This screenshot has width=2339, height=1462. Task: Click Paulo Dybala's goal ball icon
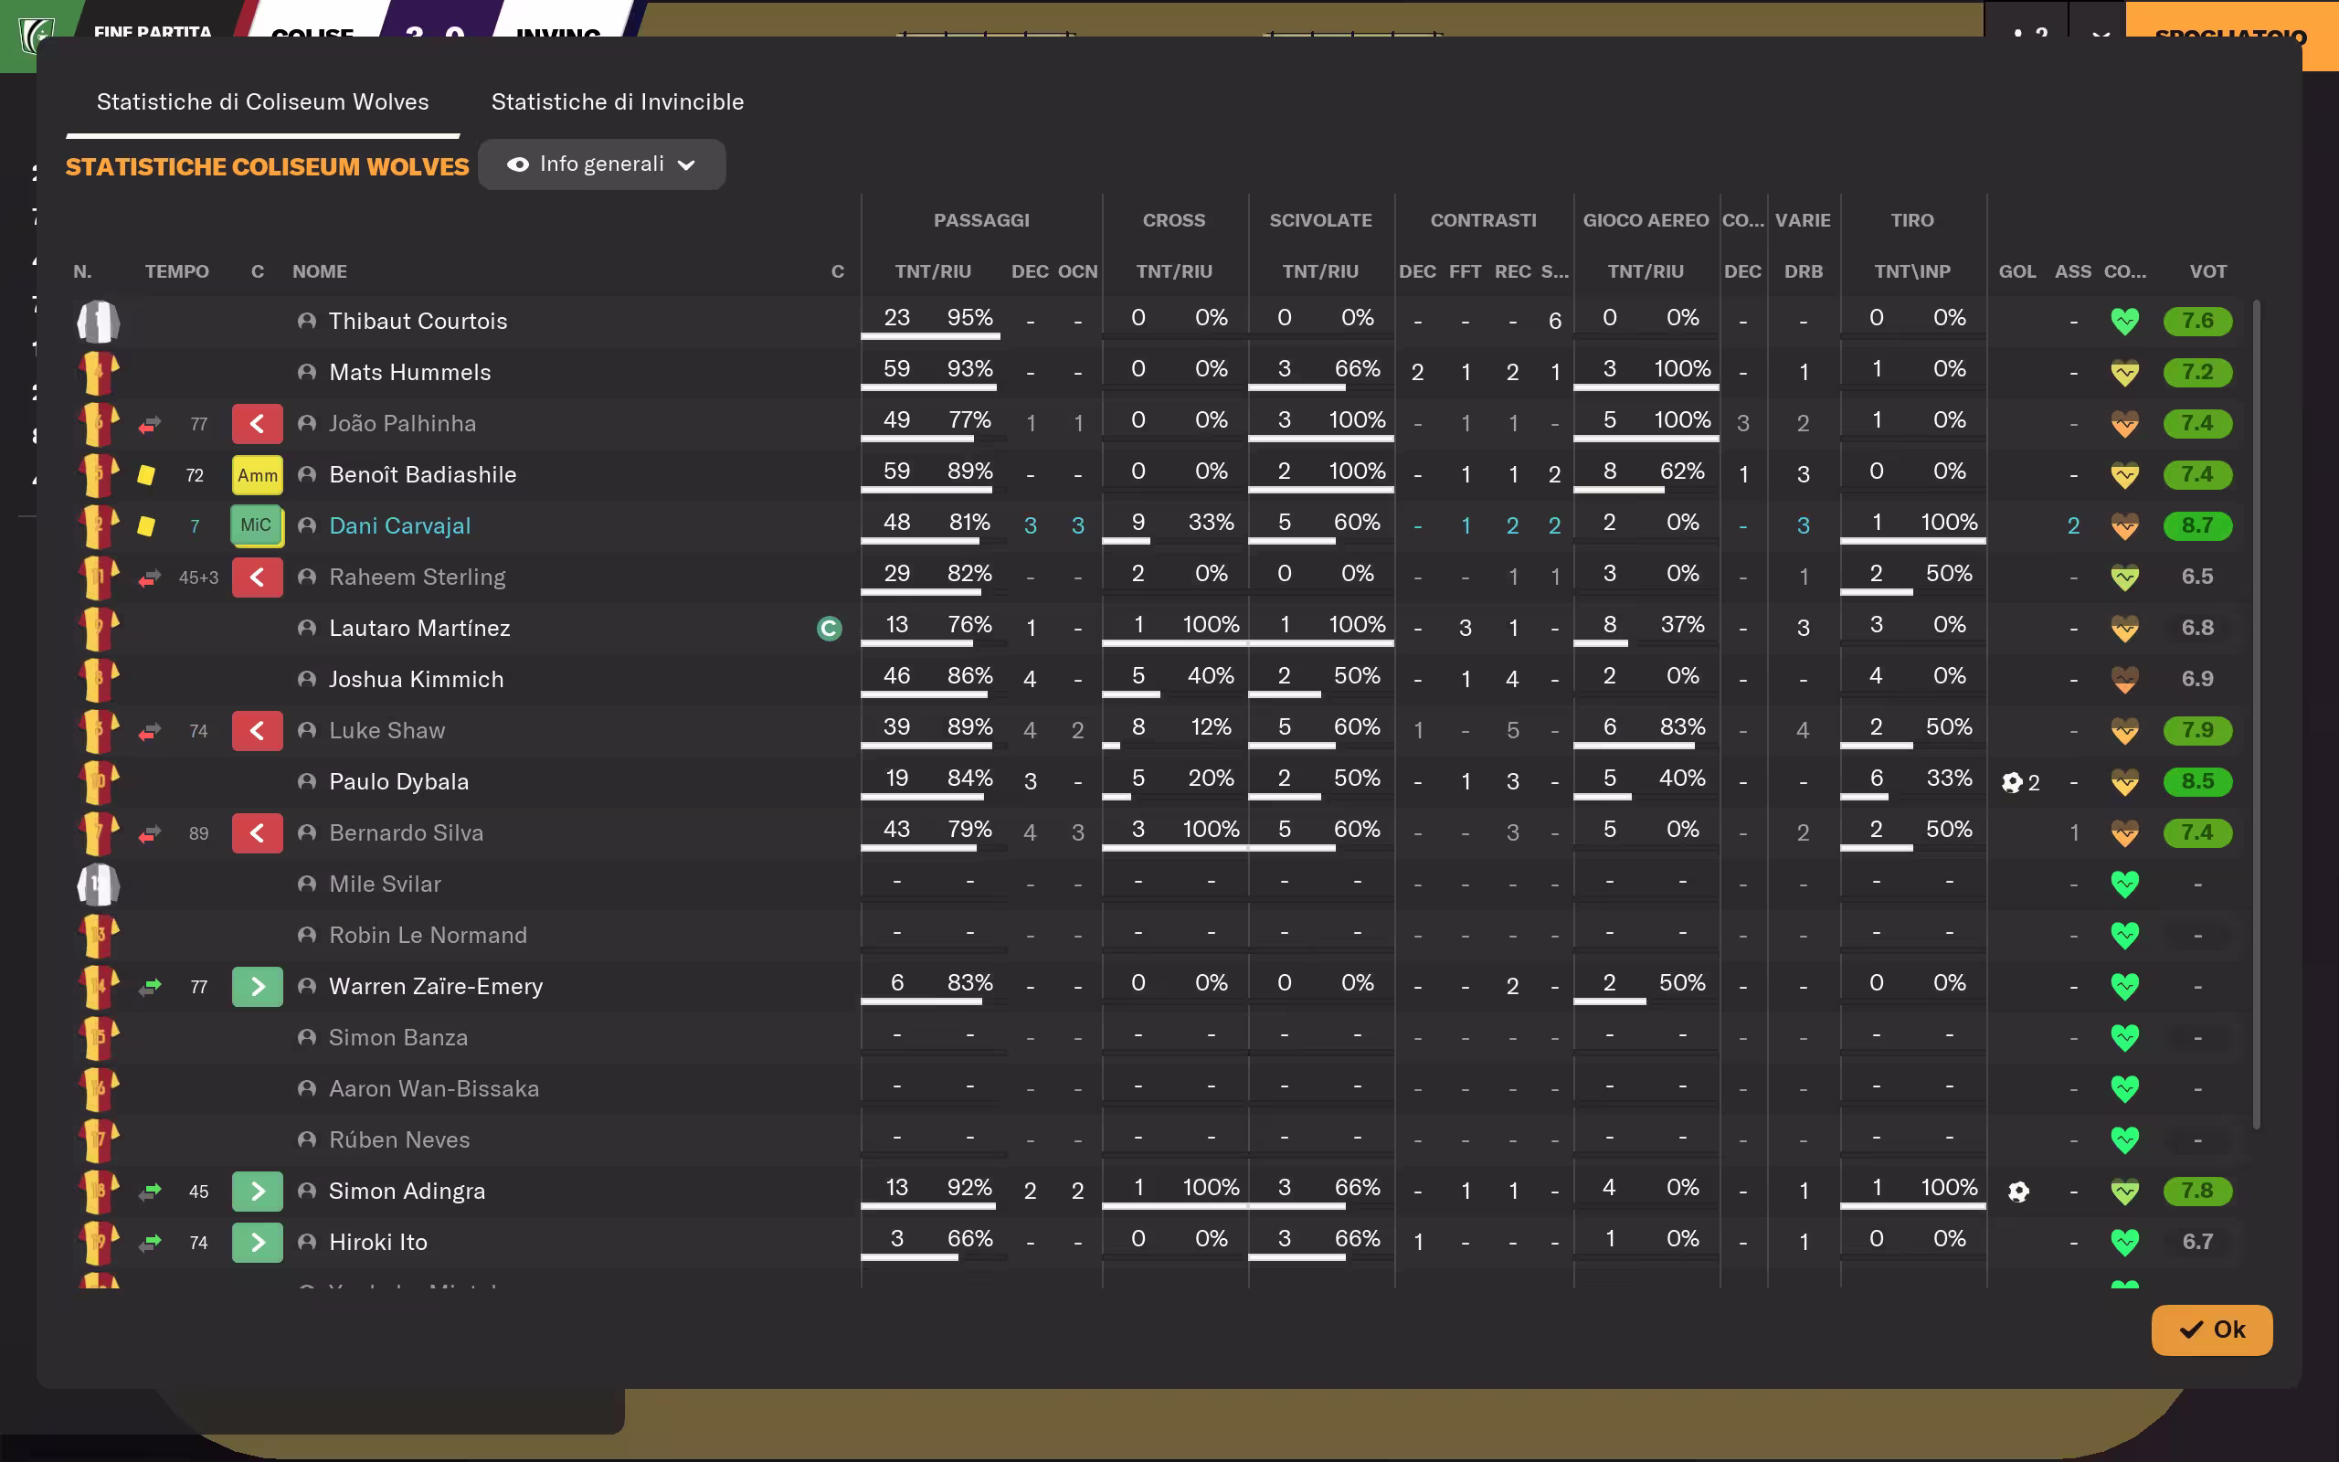(2011, 782)
